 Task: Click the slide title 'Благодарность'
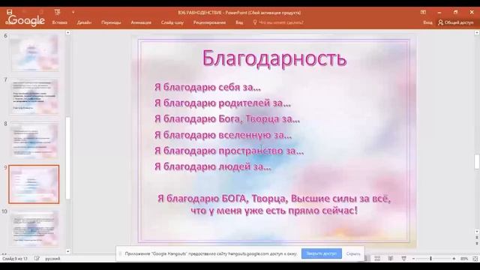[x=274, y=58]
